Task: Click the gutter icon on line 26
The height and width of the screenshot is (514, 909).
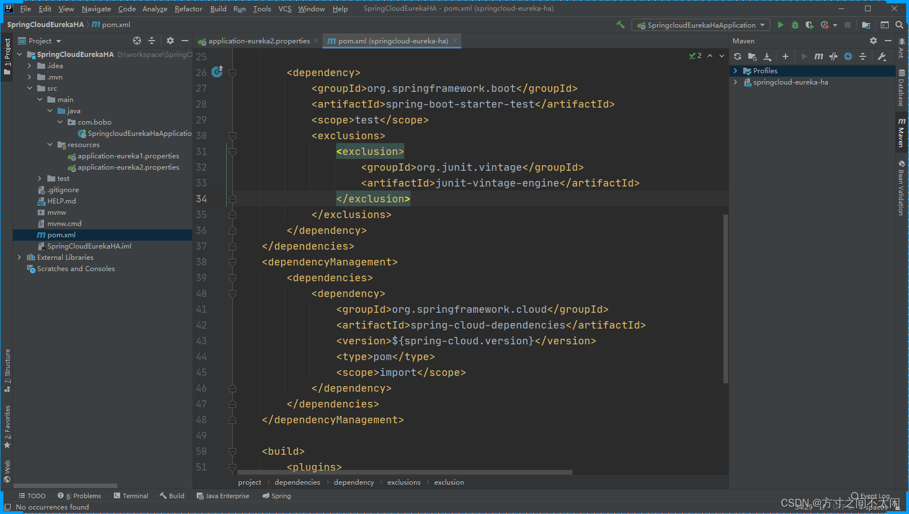Action: click(x=217, y=72)
